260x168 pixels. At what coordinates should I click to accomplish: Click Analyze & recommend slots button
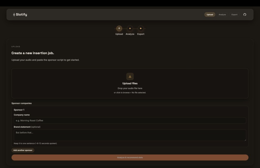coord(130,158)
